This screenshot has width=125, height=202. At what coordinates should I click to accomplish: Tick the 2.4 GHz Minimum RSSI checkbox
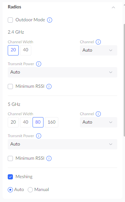10,86
